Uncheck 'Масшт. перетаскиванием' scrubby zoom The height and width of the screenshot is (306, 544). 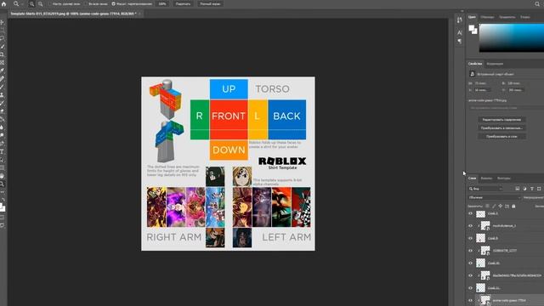click(x=113, y=3)
